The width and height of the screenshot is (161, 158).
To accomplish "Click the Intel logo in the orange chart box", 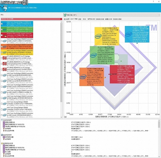I will (x=83, y=77).
